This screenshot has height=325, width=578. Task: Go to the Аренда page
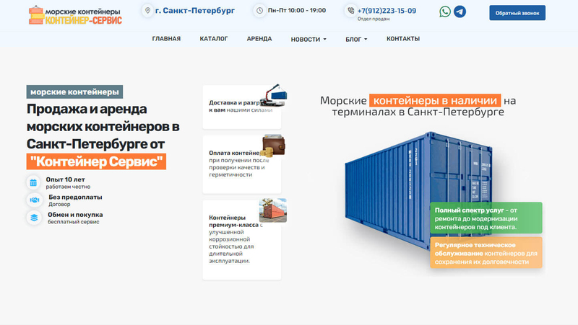(x=259, y=39)
